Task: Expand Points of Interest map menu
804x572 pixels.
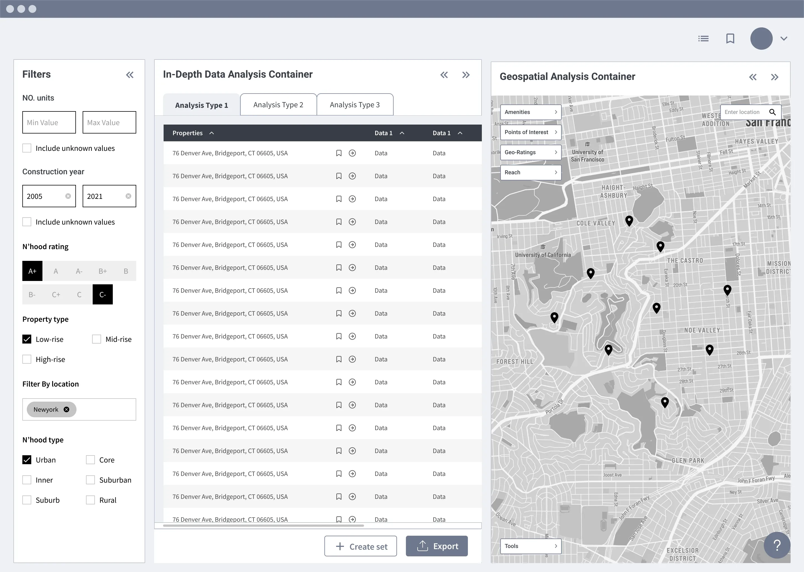Action: [530, 132]
